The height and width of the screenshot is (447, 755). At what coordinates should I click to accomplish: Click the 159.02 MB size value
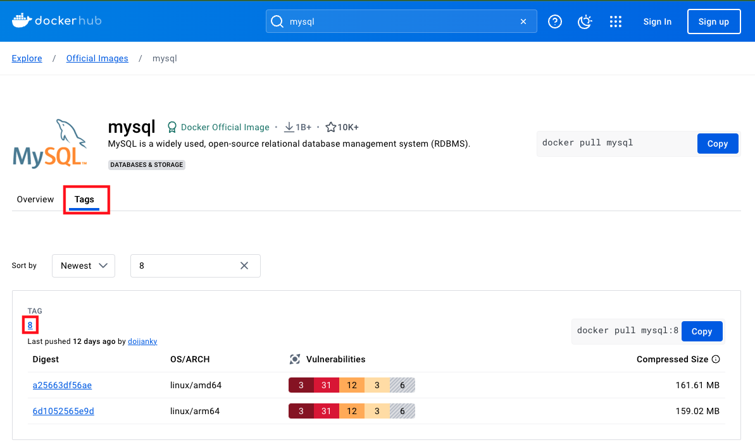(697, 411)
